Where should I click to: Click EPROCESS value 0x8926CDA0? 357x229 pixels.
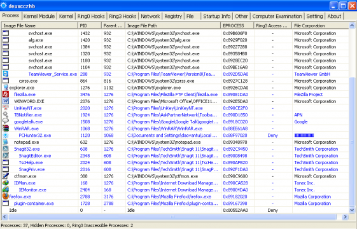coord(235,88)
